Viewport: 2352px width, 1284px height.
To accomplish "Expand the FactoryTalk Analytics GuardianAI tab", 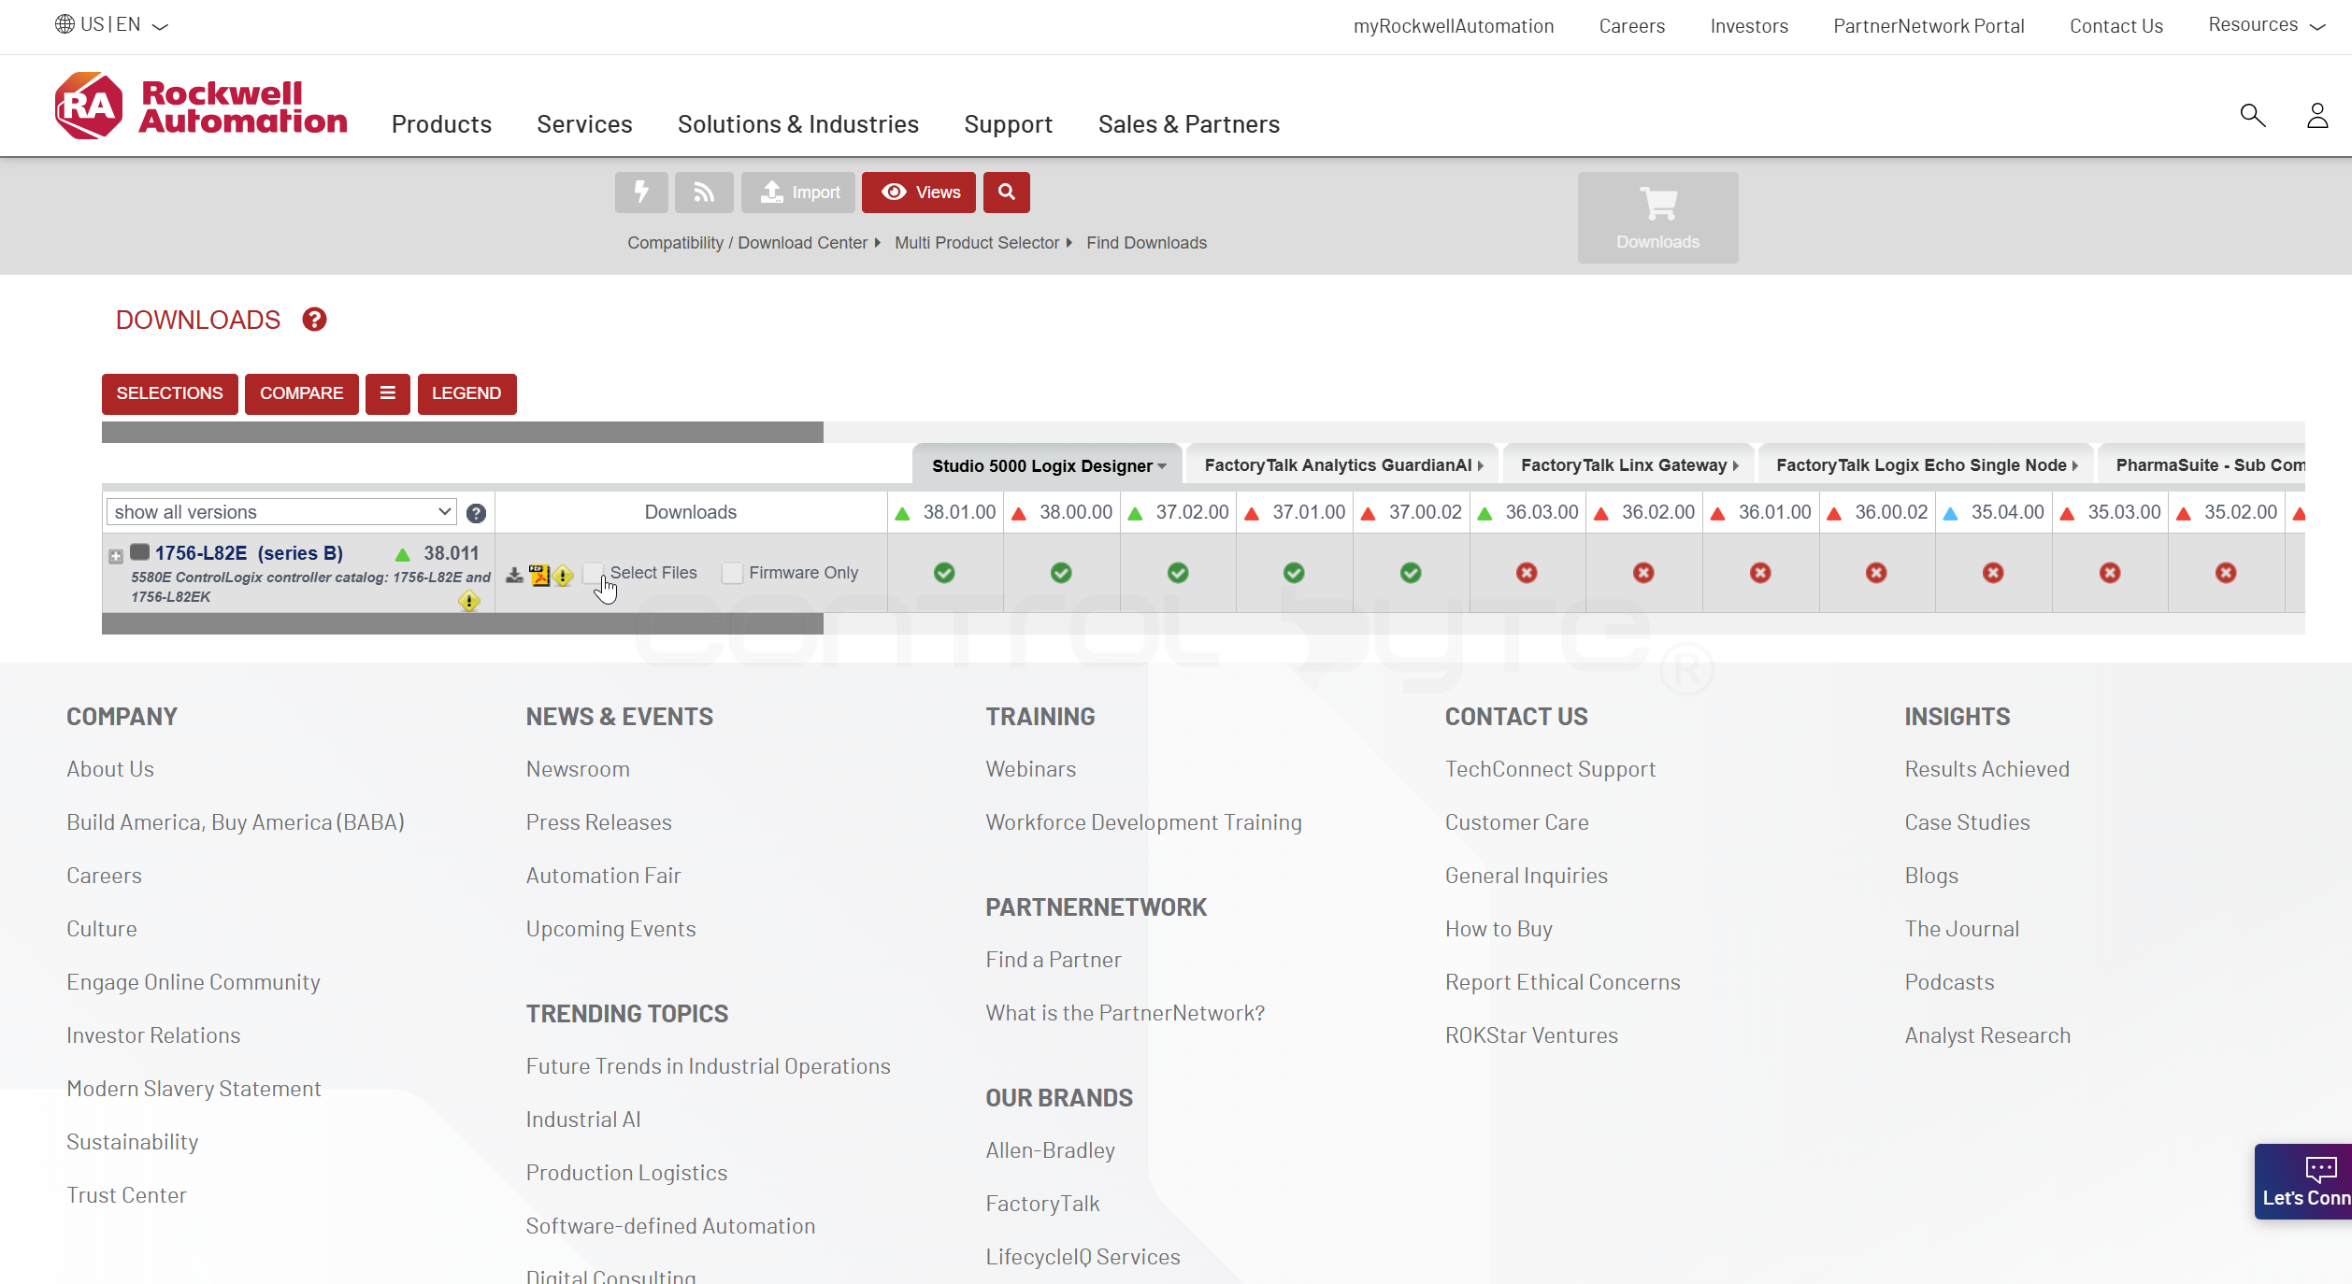I will 1343,465.
